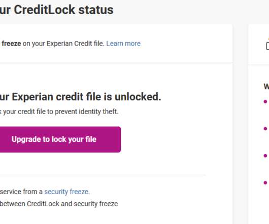The width and height of the screenshot is (269, 224).
Task: Click the bold word freeze
Action: click(11, 44)
